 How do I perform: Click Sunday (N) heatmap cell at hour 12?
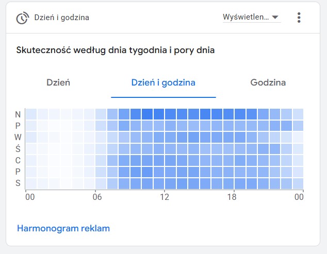tap(171, 114)
